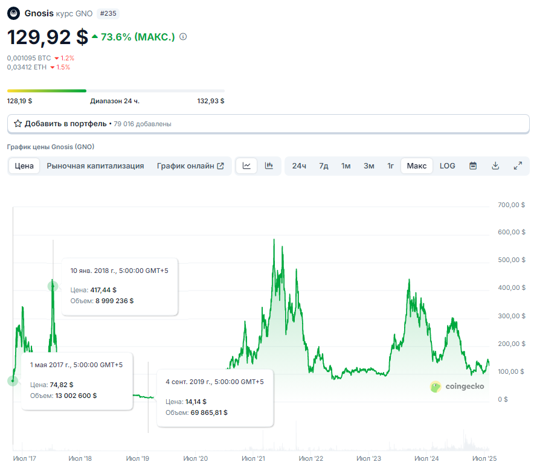534x465 pixels.
Task: Click the star icon in portfolio button
Action: coord(18,124)
